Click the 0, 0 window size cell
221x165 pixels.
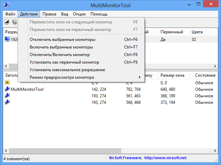[164, 83]
